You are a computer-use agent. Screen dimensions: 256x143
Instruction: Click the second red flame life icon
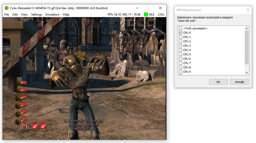click(43, 125)
